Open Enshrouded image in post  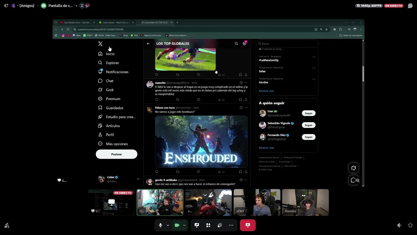(x=201, y=141)
